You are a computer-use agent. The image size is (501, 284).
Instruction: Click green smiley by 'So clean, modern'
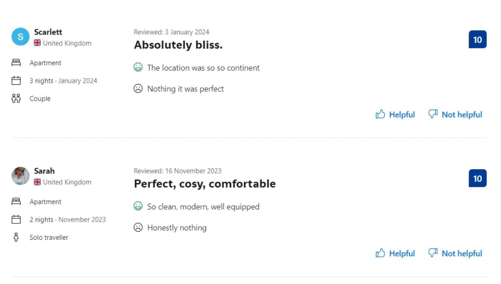(x=138, y=206)
